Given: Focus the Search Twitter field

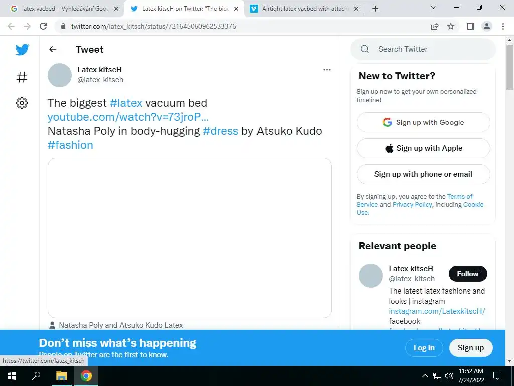Looking at the screenshot, I should tap(423, 49).
